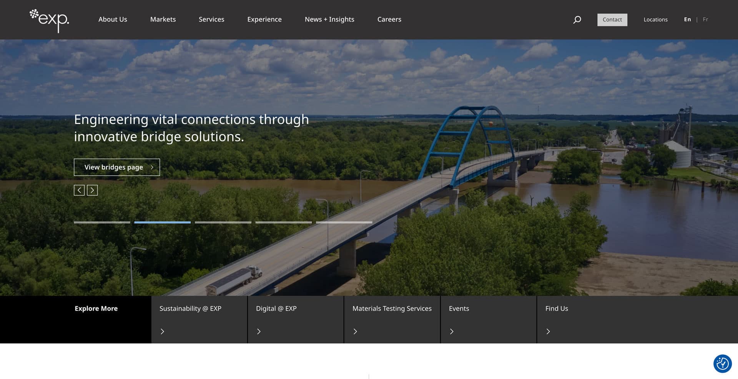Select the fifth carousel slide indicator

pyautogui.click(x=344, y=222)
